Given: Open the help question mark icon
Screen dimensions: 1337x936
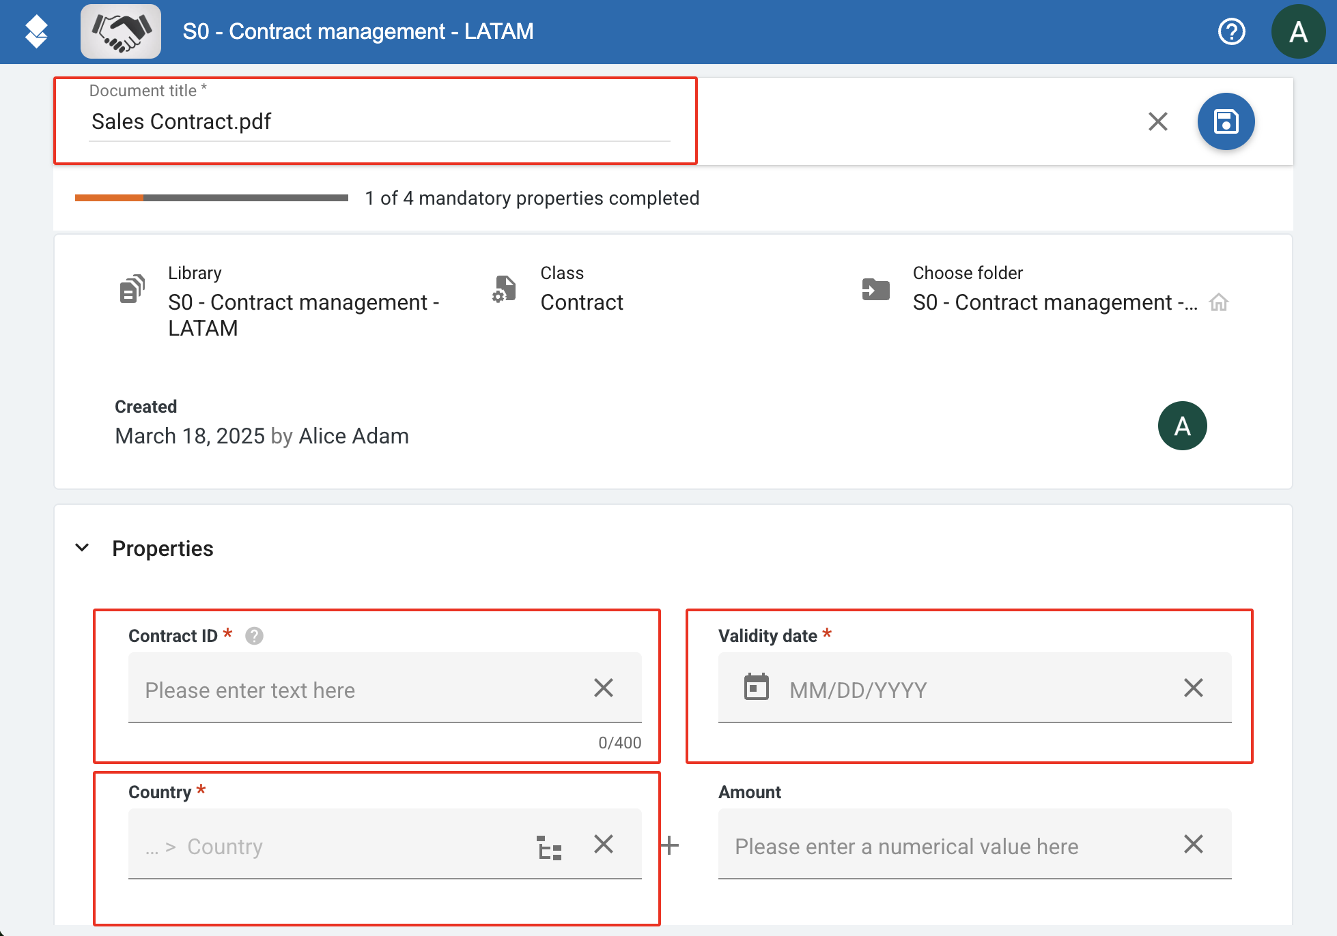Looking at the screenshot, I should 1232,31.
